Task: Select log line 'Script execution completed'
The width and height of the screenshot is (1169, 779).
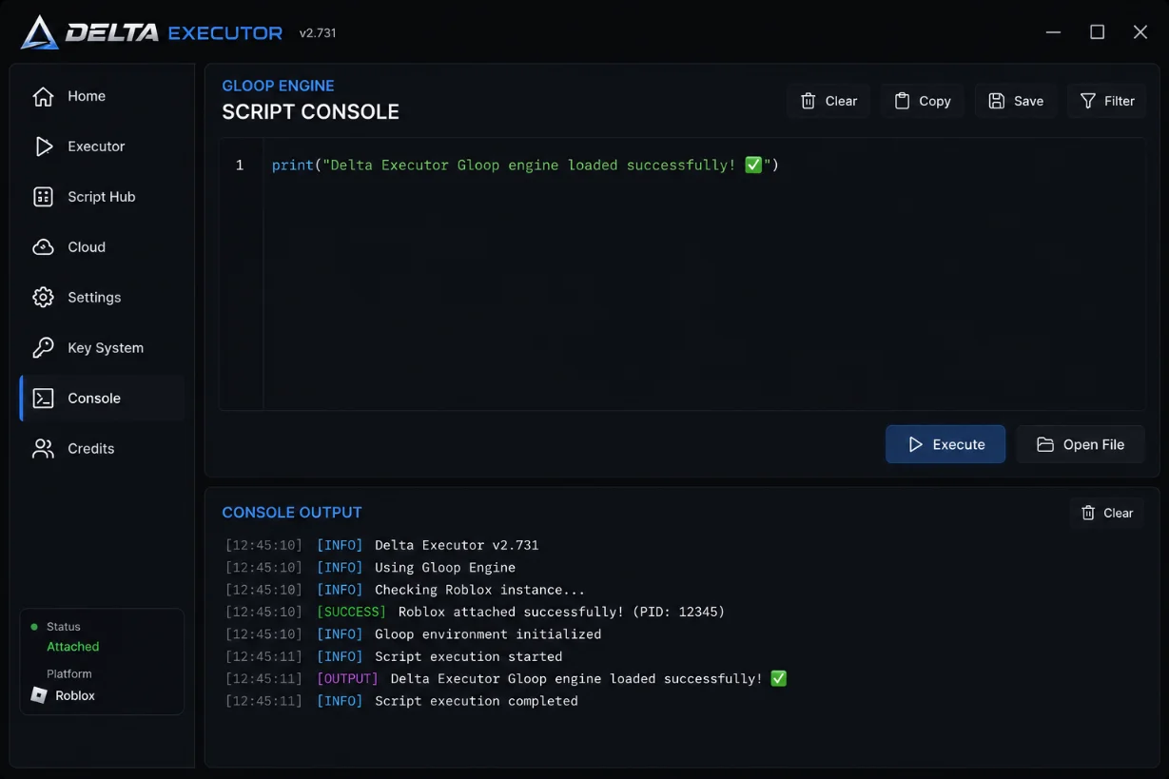Action: pos(401,701)
